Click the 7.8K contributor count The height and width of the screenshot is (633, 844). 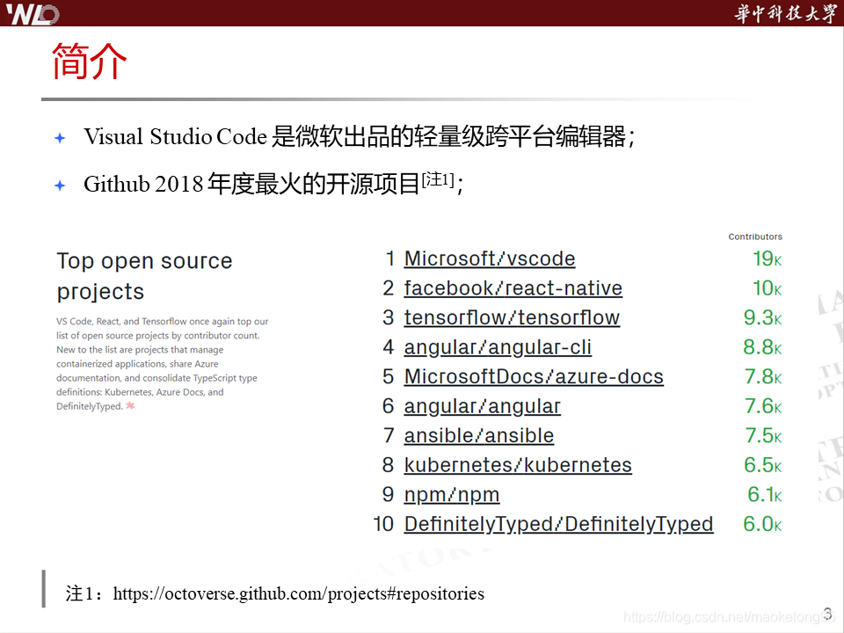pos(763,377)
